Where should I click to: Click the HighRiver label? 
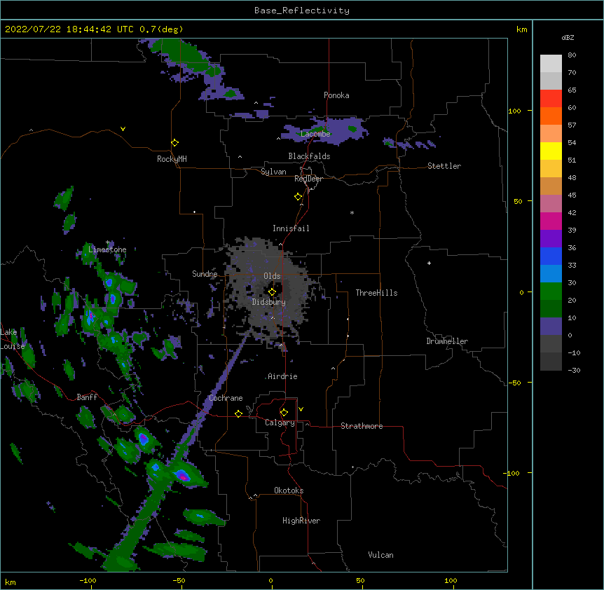[301, 521]
